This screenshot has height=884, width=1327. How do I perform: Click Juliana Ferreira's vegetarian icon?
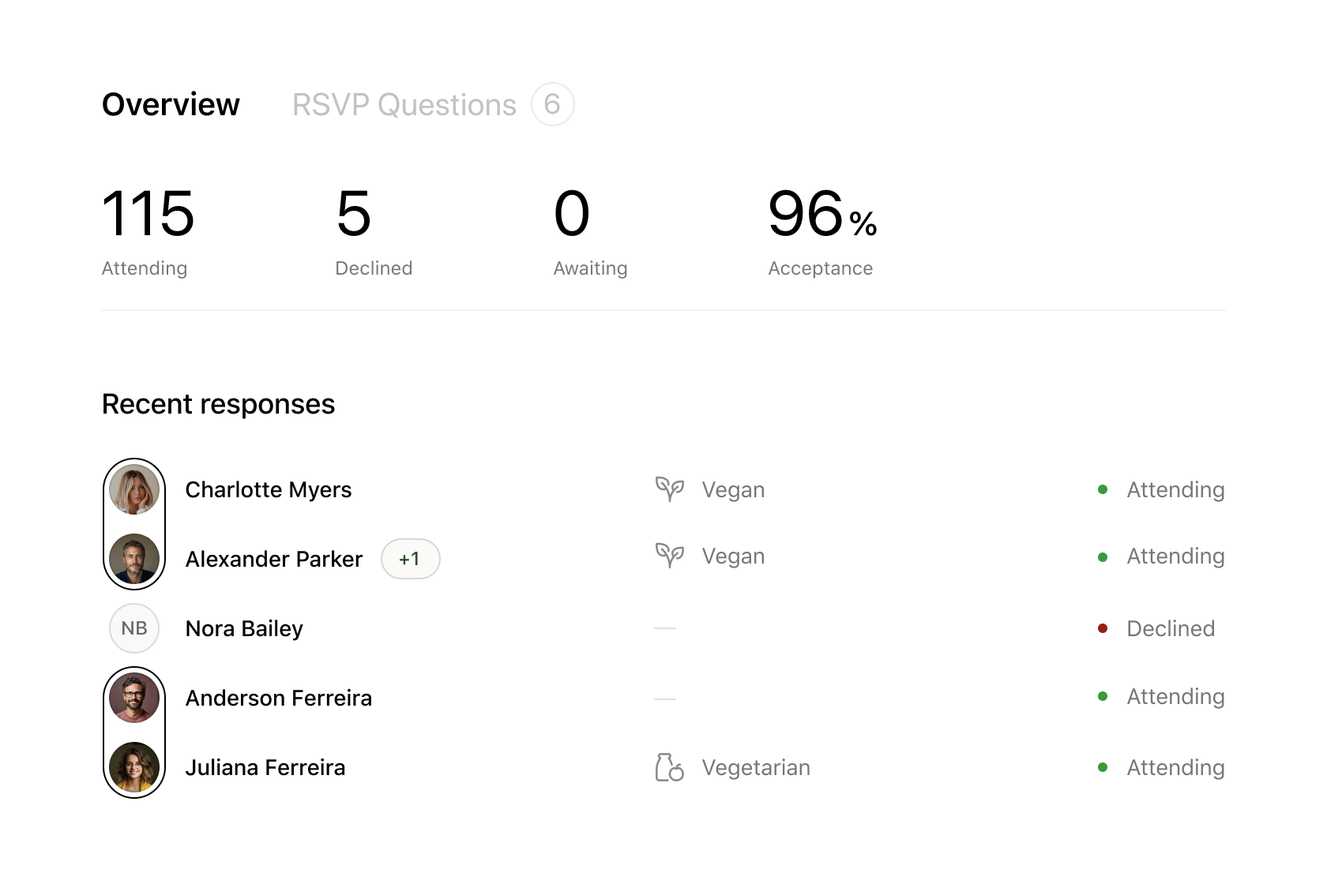click(669, 767)
